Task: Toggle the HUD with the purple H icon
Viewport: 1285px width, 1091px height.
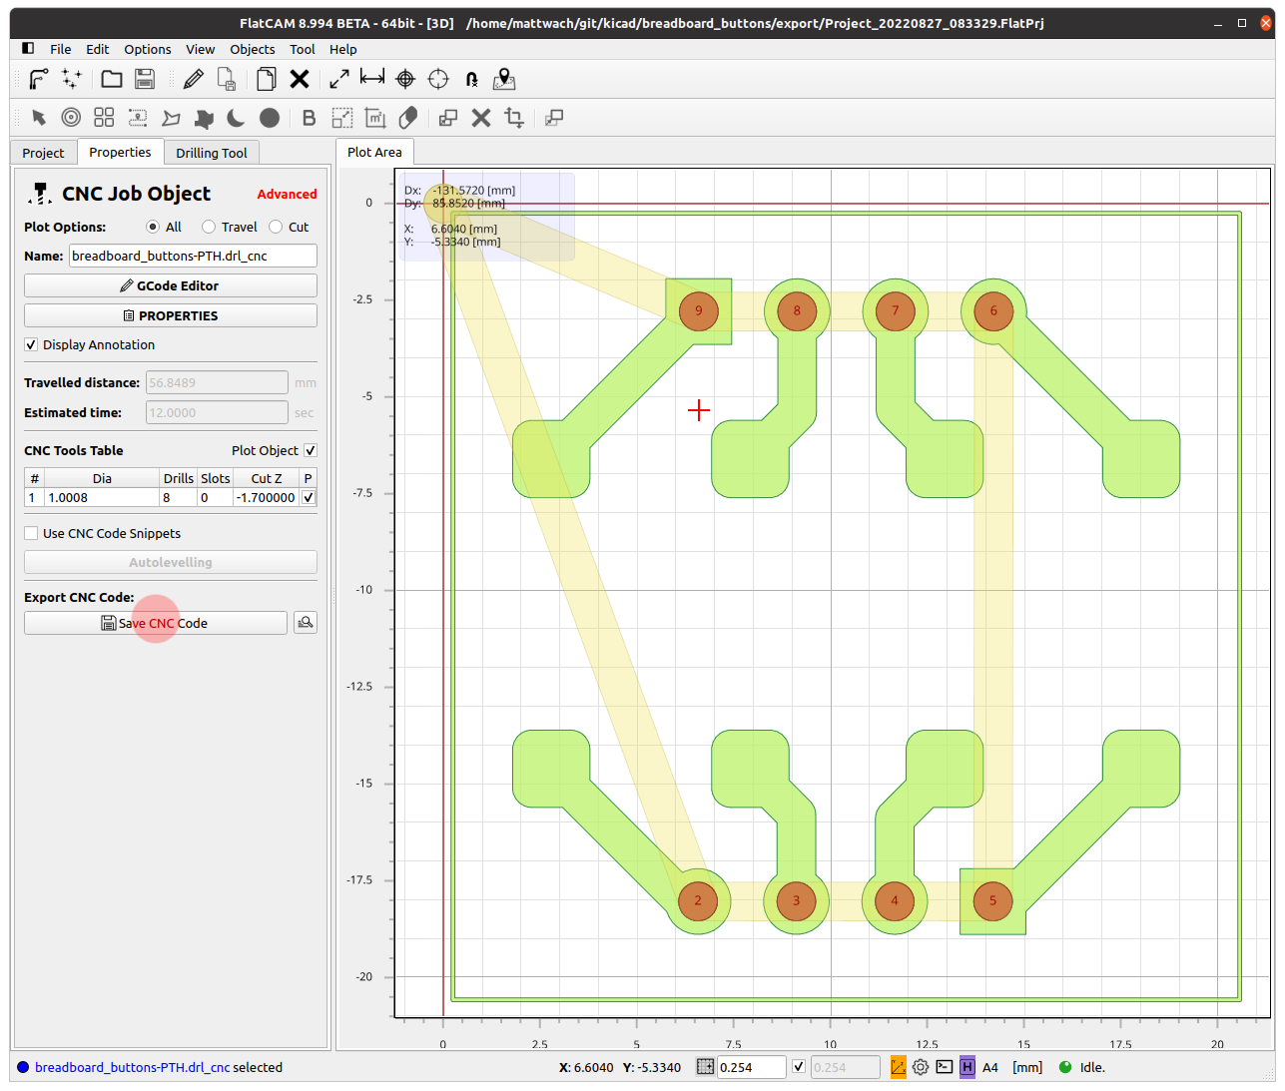Action: [x=966, y=1067]
